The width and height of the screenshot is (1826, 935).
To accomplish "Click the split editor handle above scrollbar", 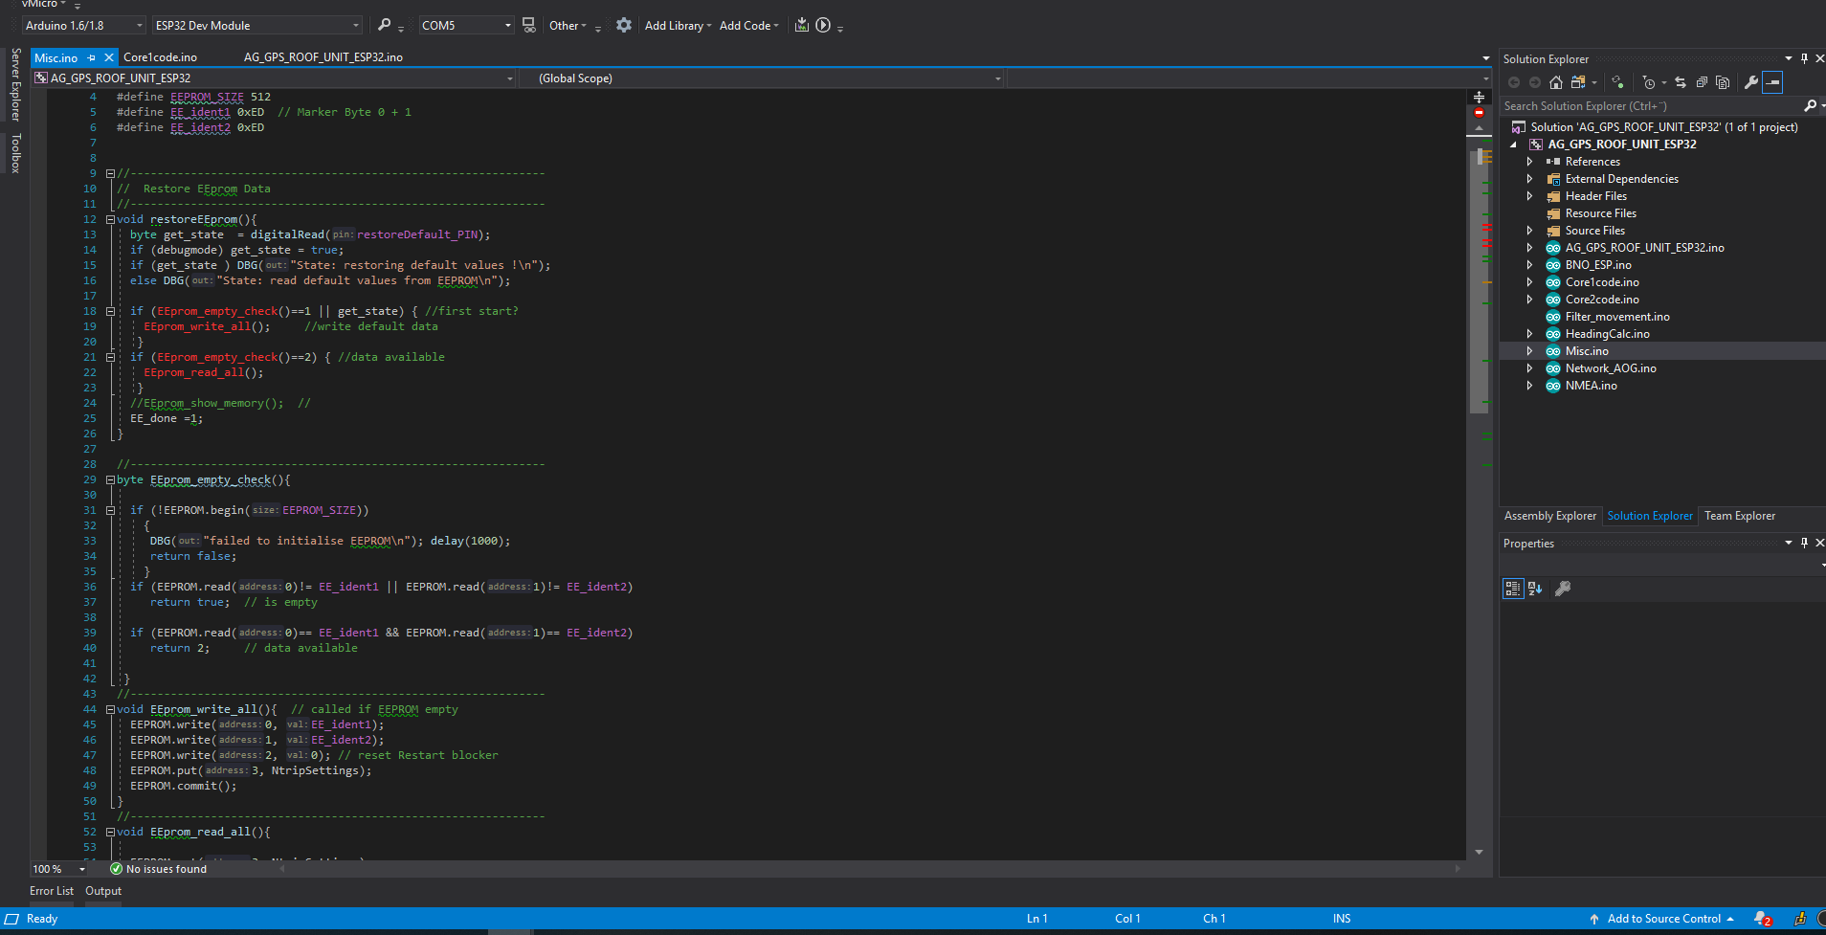I will [x=1479, y=97].
